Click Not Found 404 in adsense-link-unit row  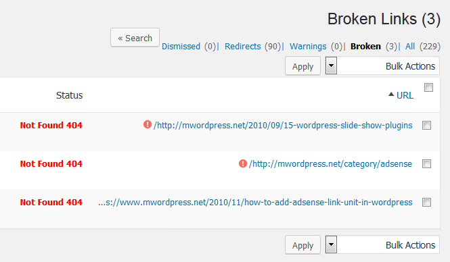pos(51,202)
